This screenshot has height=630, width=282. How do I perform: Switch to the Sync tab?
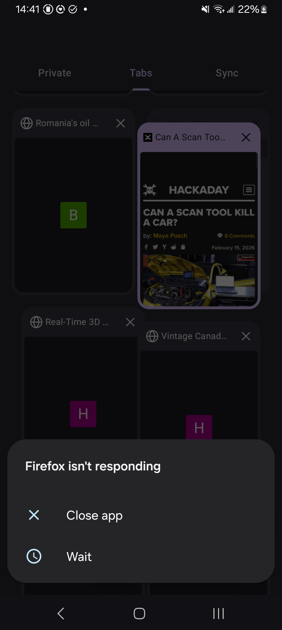click(227, 73)
